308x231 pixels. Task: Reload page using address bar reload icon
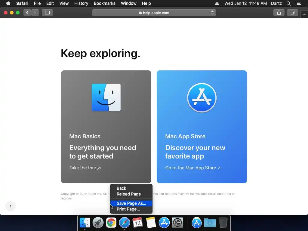pos(212,13)
